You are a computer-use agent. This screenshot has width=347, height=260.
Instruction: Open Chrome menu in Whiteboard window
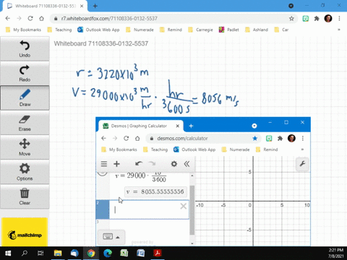339,19
